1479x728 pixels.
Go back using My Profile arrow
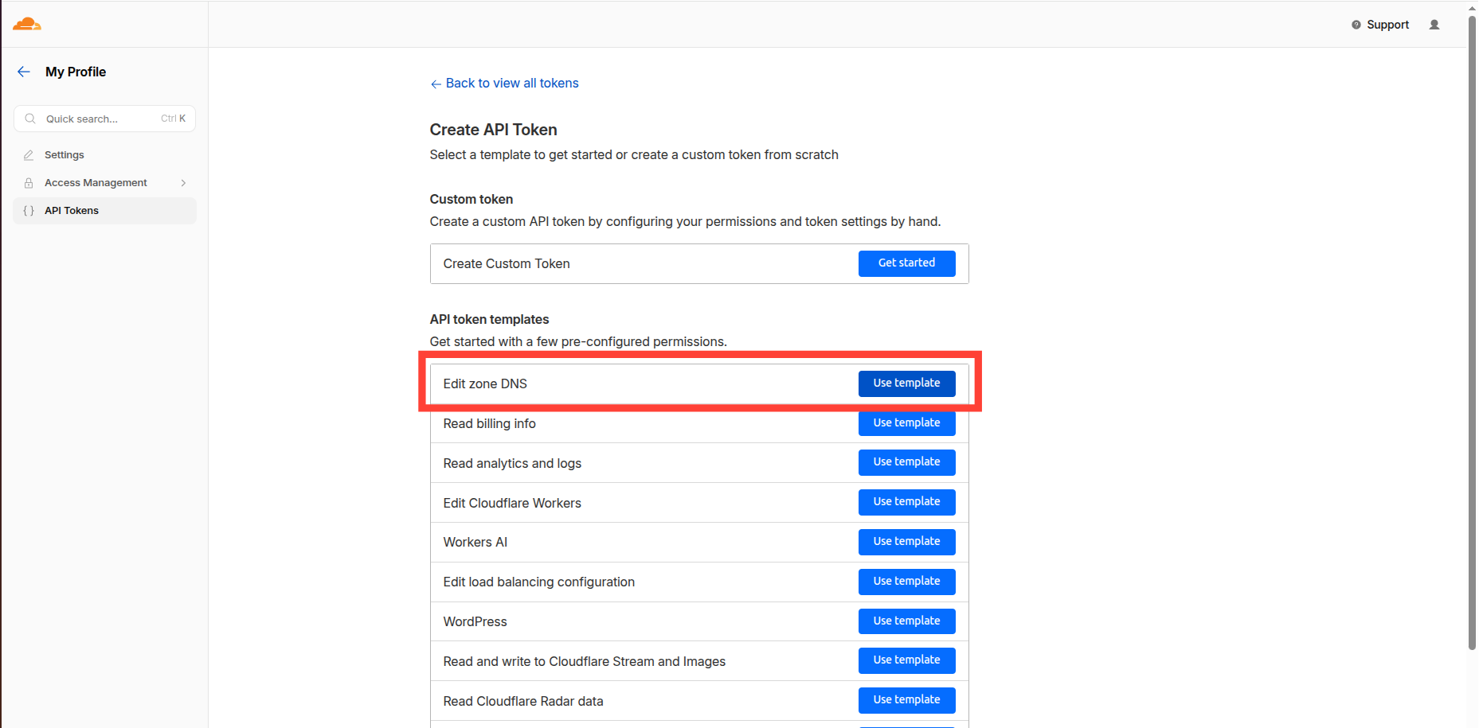tap(24, 72)
